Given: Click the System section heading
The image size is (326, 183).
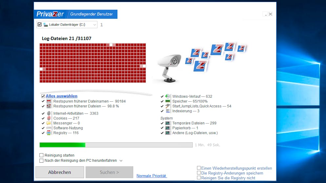Looking at the screenshot, I should click(x=166, y=118).
